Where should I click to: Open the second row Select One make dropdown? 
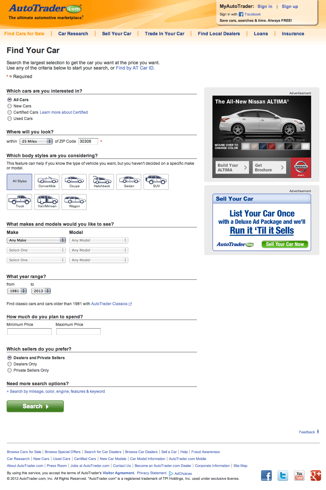(36, 250)
